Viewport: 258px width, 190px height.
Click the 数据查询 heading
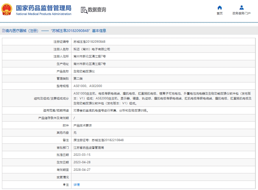(97, 10)
